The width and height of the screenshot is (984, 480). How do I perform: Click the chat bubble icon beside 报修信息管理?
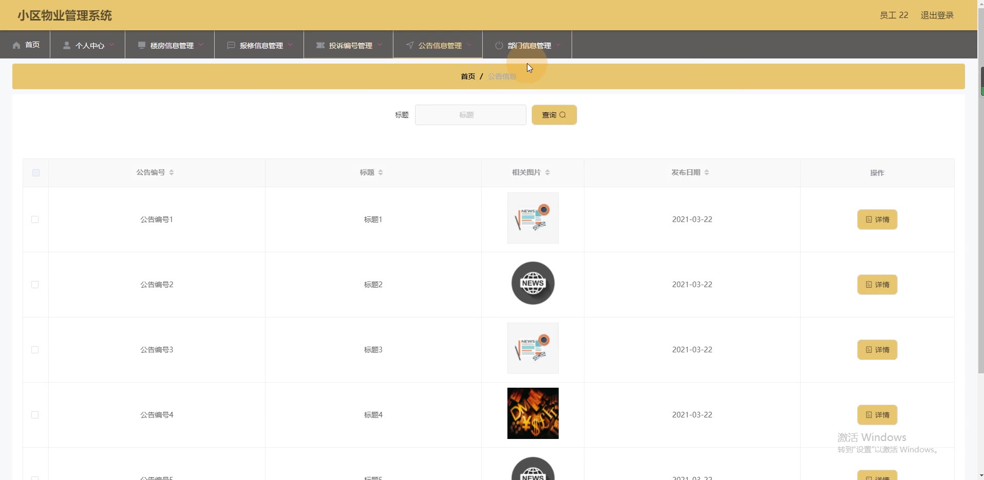coord(231,45)
